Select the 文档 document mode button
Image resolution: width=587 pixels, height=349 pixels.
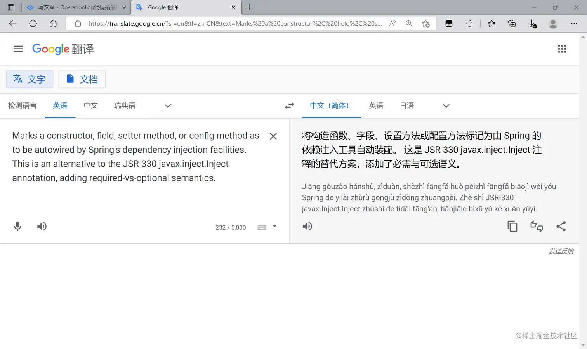(82, 79)
